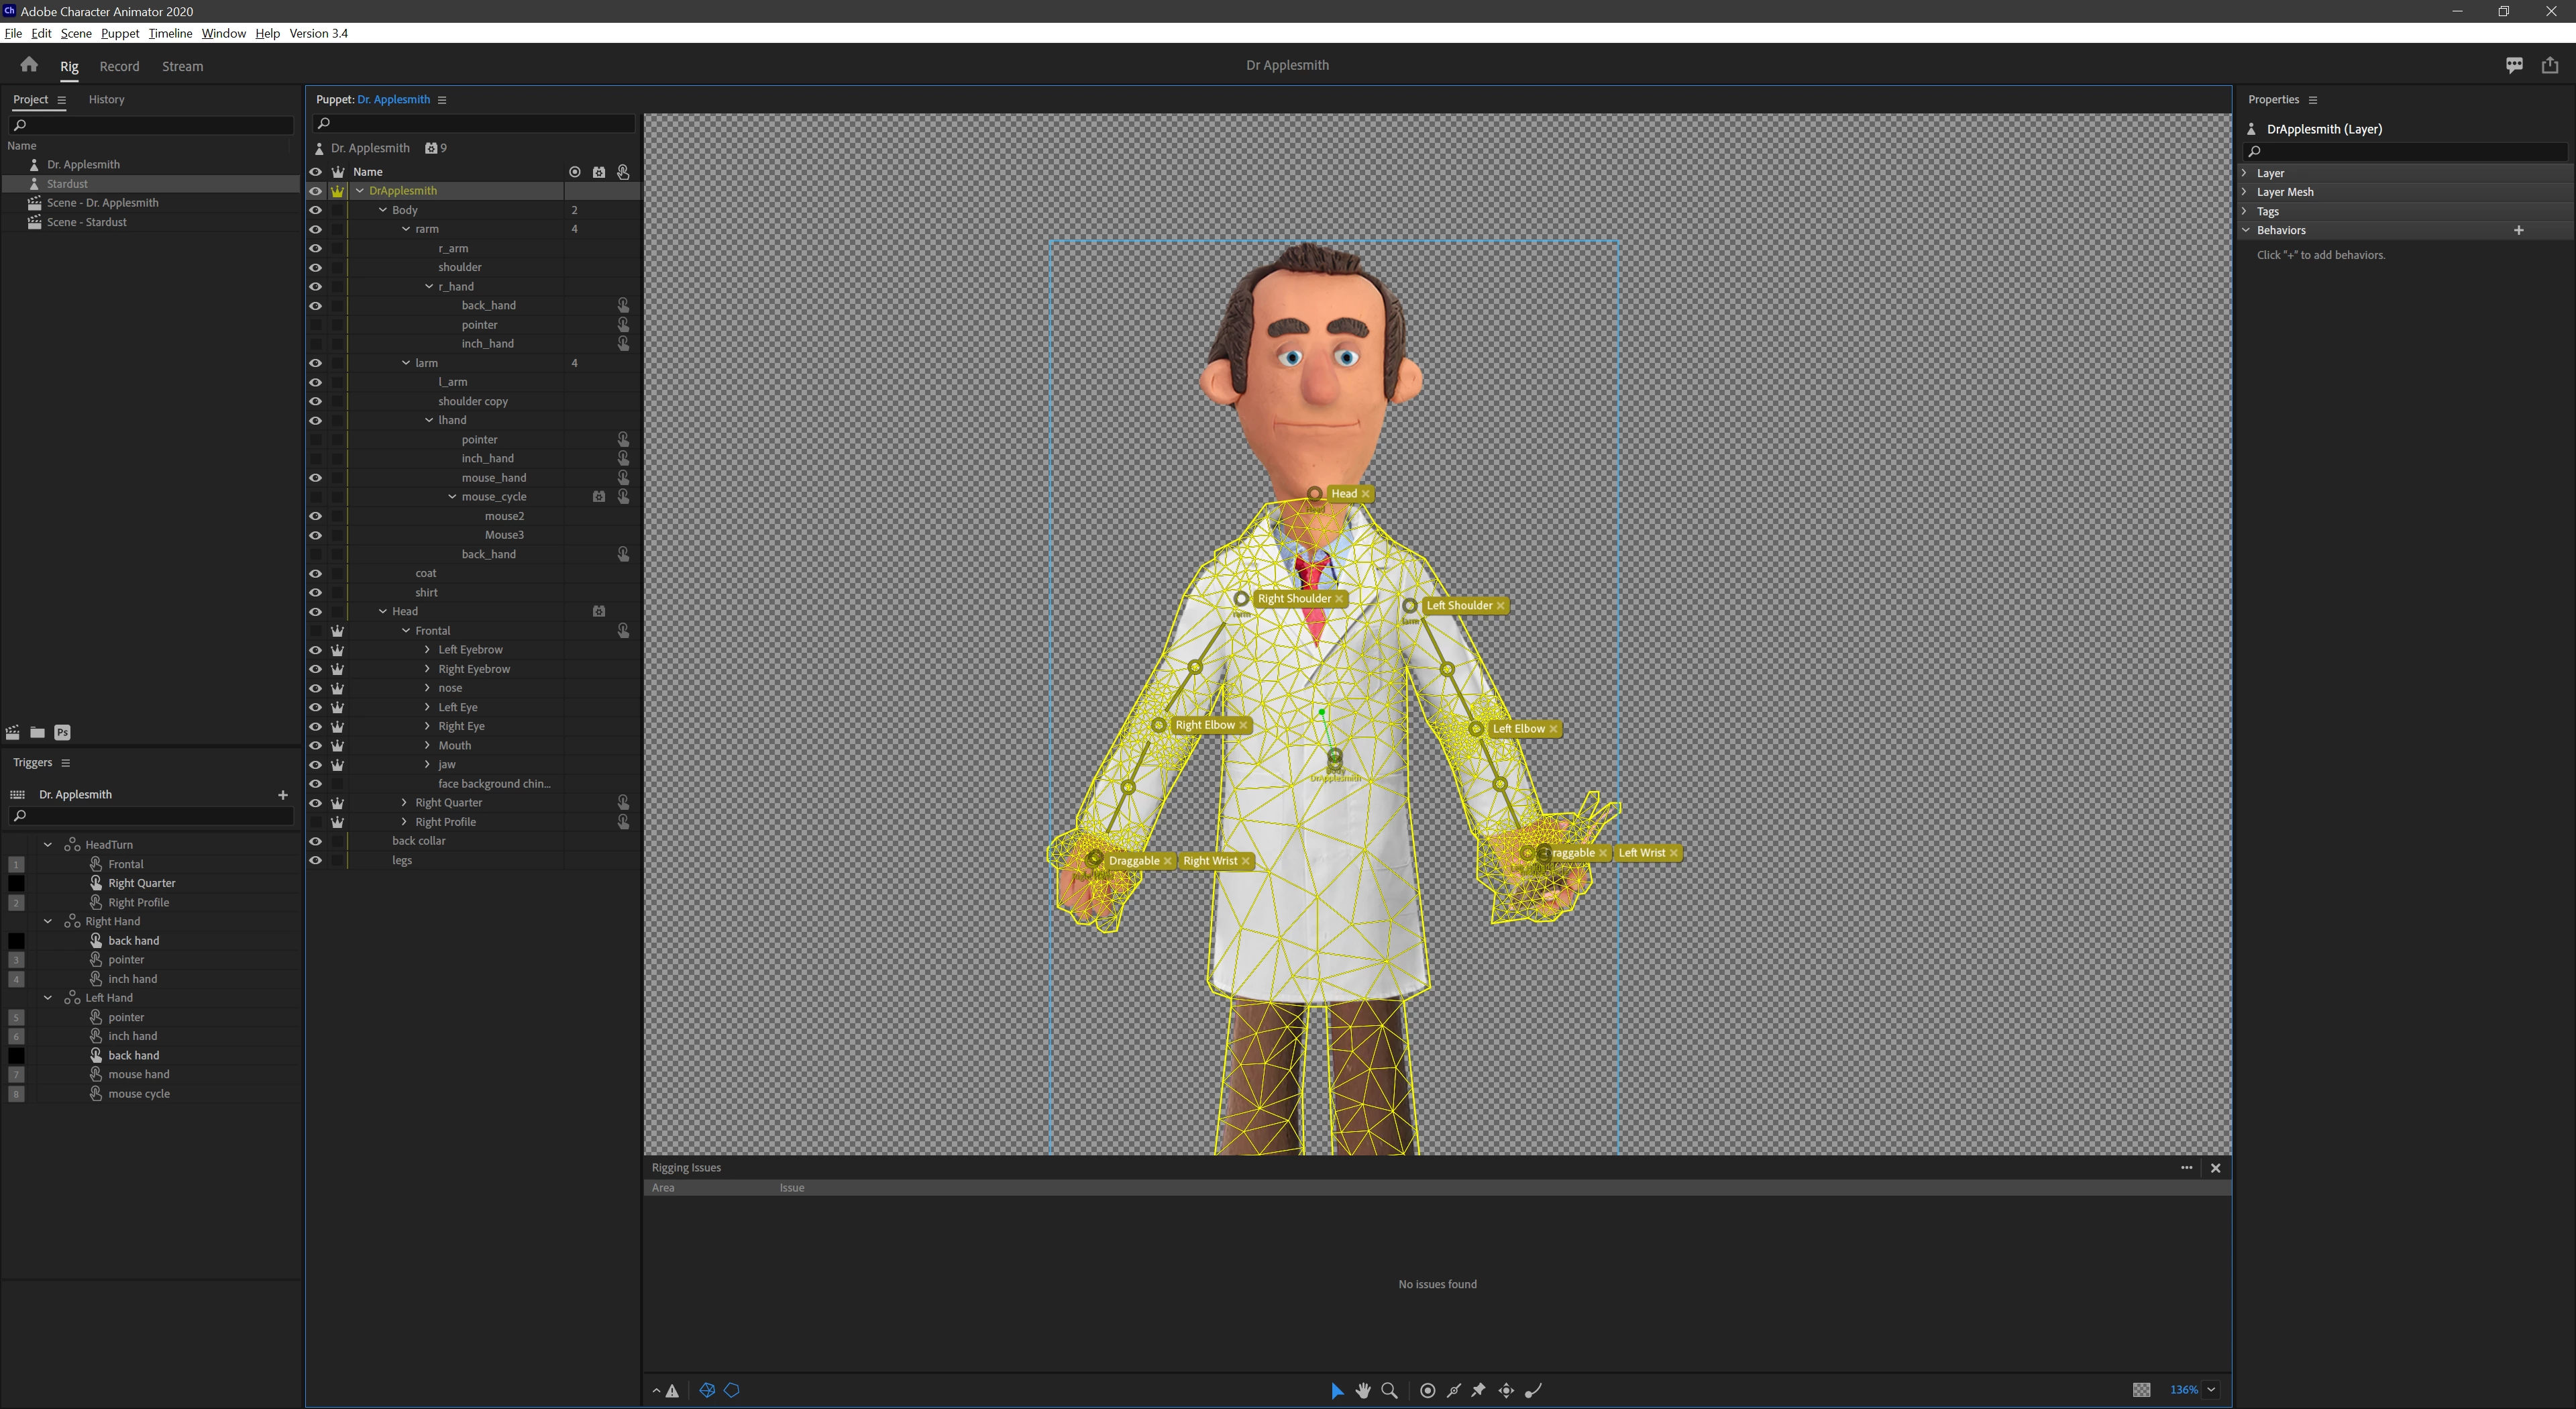Toggle visibility of legs layer
The width and height of the screenshot is (2576, 1409).
point(315,860)
